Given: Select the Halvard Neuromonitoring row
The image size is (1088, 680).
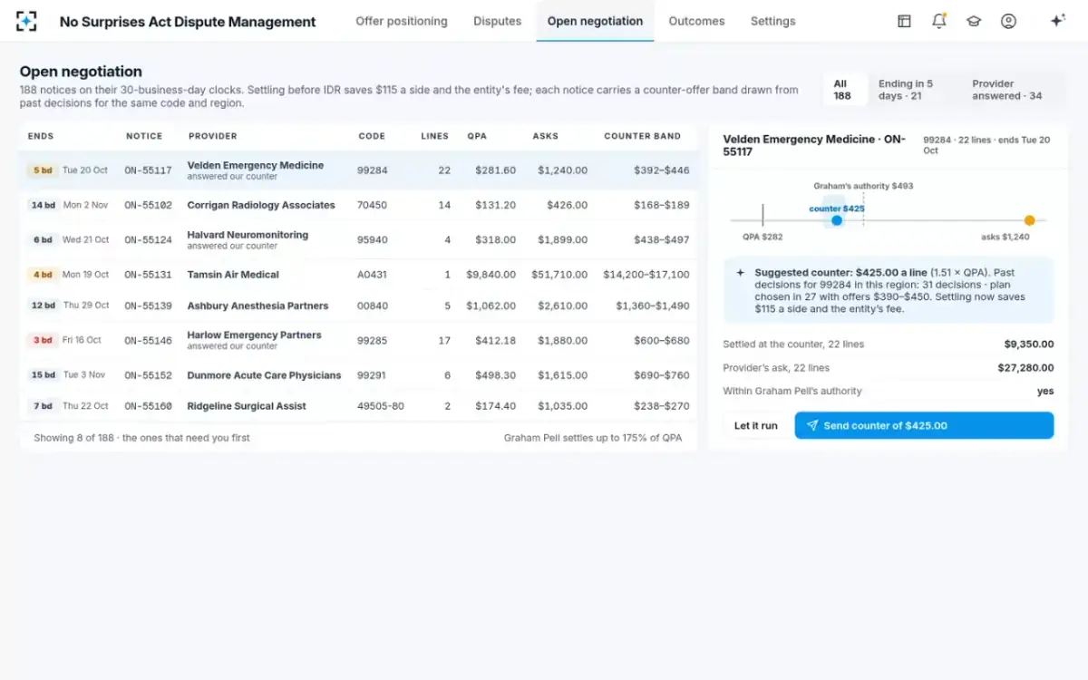Looking at the screenshot, I should [x=358, y=240].
